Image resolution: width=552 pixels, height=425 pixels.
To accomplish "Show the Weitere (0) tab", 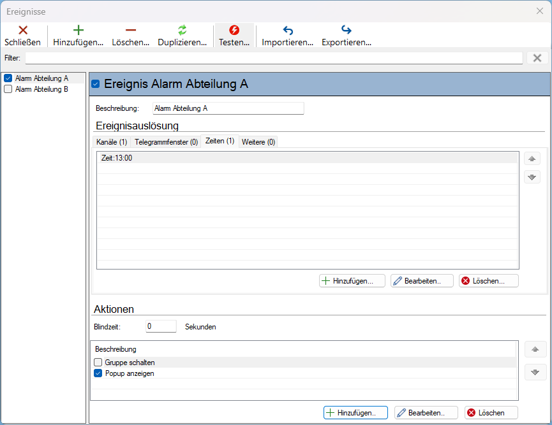I will click(258, 142).
